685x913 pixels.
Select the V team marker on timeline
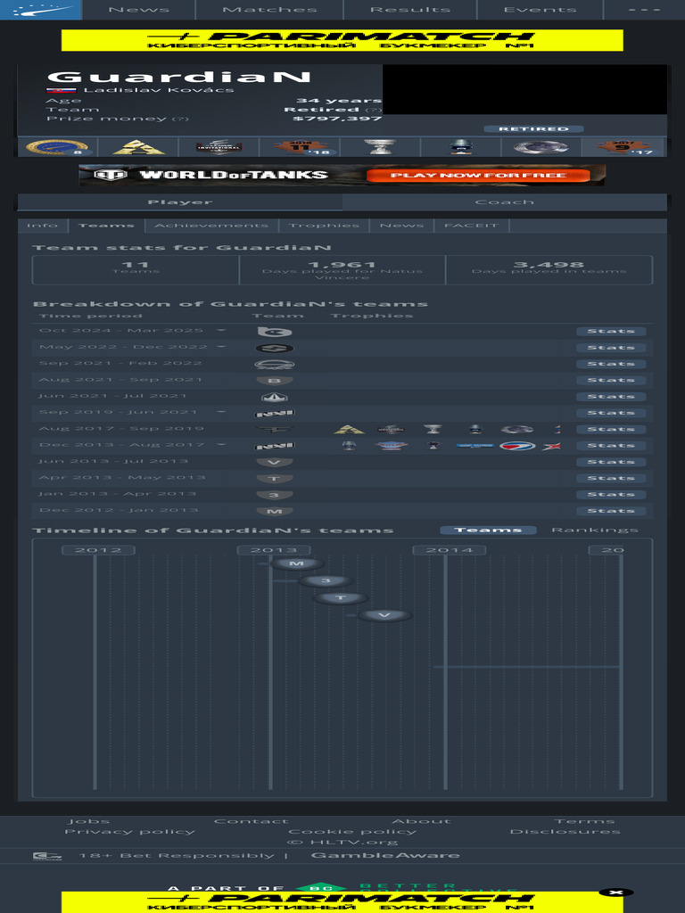pos(384,615)
